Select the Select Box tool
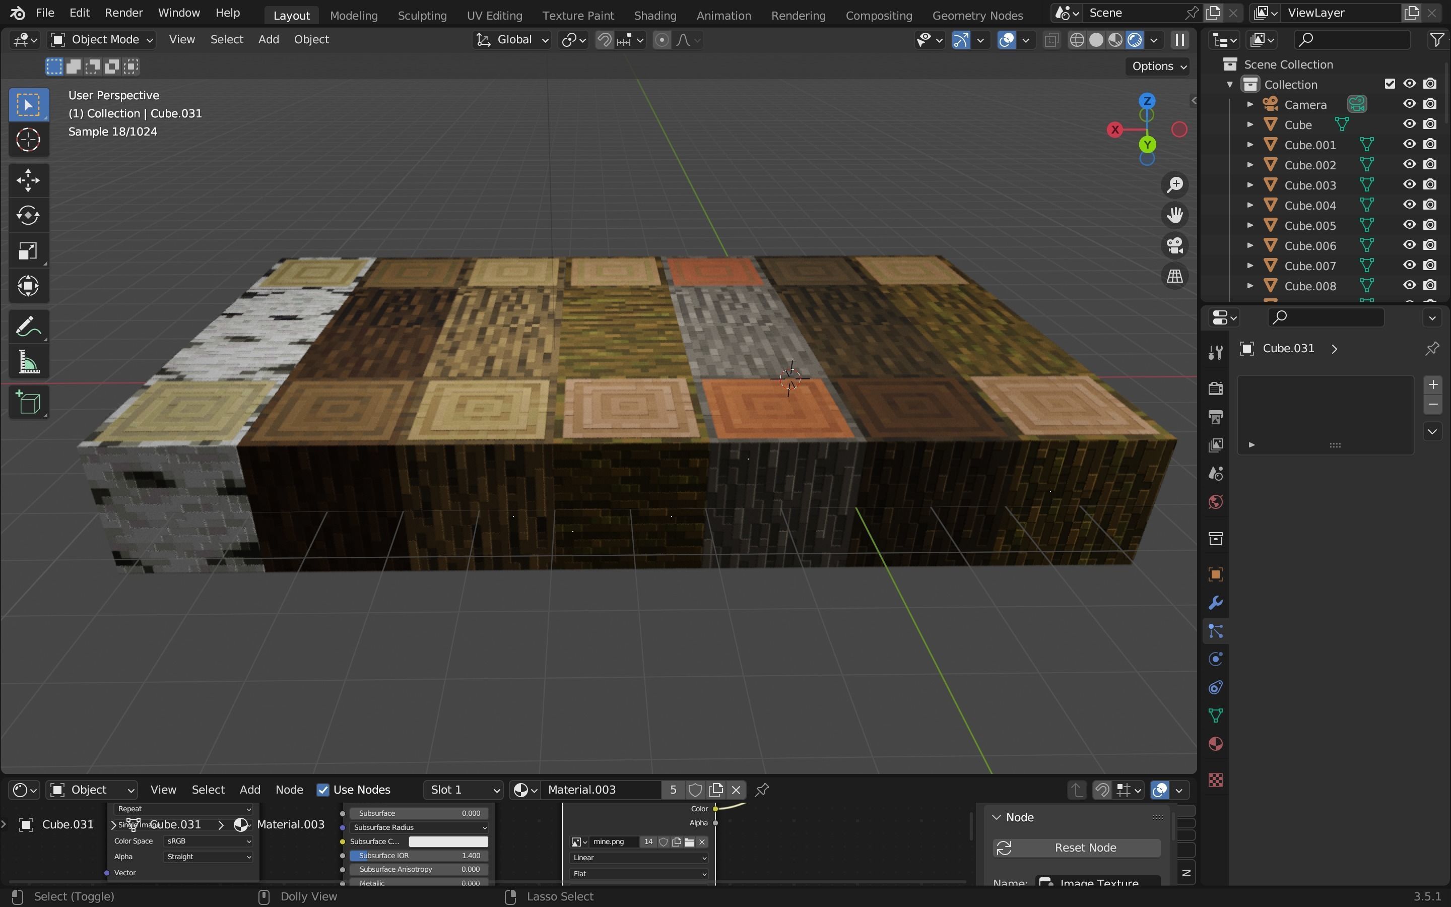1451x907 pixels. (x=28, y=105)
